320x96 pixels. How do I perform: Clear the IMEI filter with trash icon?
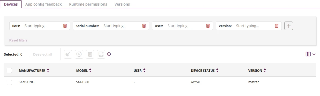[x=65, y=26]
